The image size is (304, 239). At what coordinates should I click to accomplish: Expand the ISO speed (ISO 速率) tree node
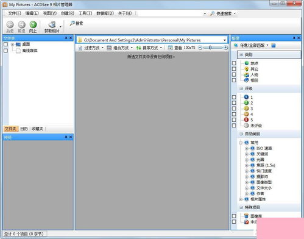click(x=247, y=148)
